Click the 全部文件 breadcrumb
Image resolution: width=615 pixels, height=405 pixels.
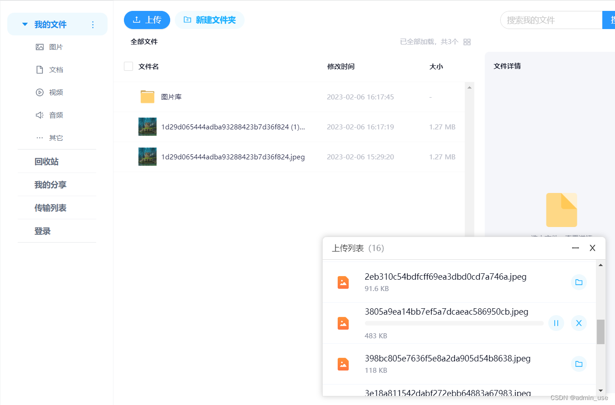pyautogui.click(x=144, y=41)
